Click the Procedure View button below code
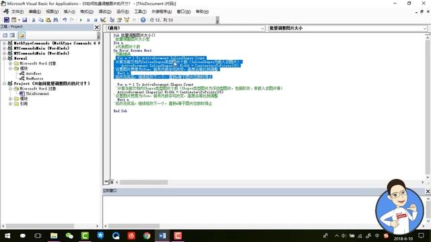 (x=106, y=182)
